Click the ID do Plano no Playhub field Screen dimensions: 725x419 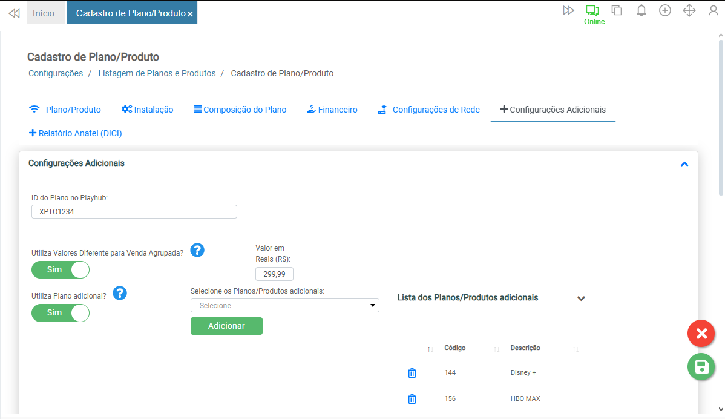tap(134, 212)
